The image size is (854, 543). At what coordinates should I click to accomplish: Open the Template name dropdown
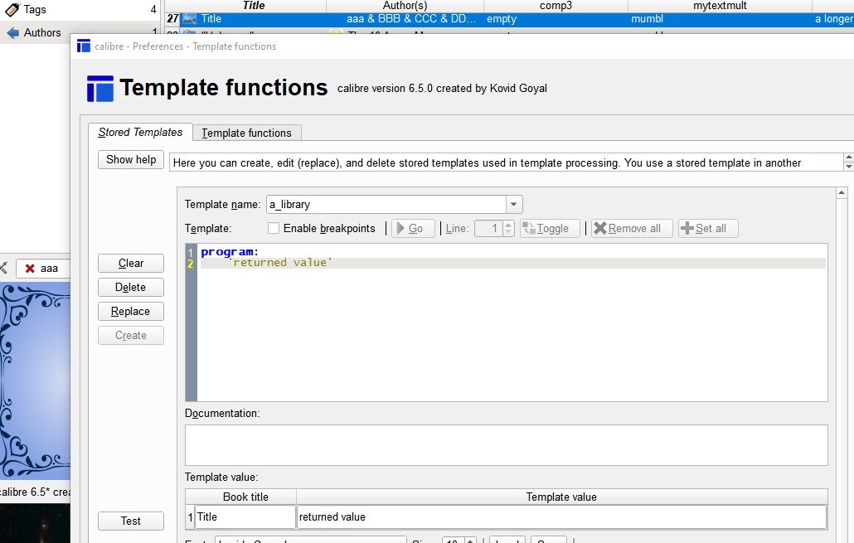(x=514, y=204)
